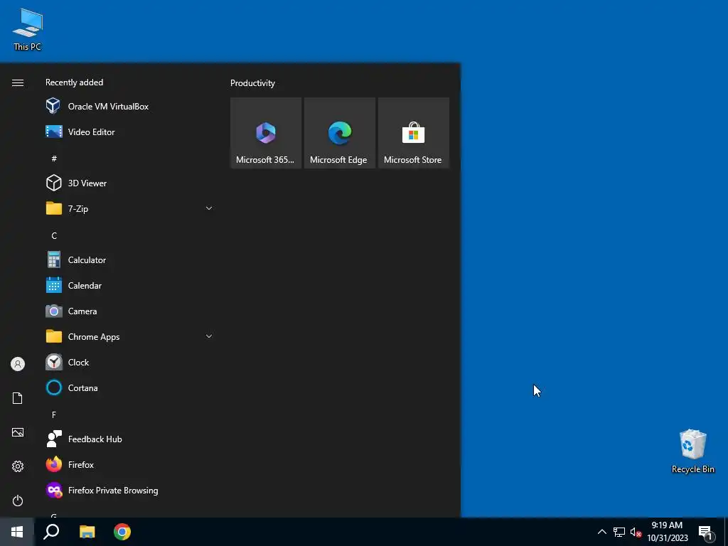Click the Windows Start button on taskbar
This screenshot has height=546, width=728.
pos(17,532)
